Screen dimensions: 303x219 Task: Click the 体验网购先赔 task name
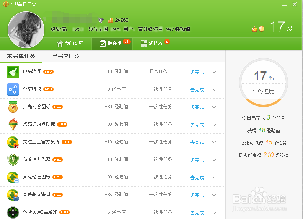pyautogui.click(x=36, y=159)
